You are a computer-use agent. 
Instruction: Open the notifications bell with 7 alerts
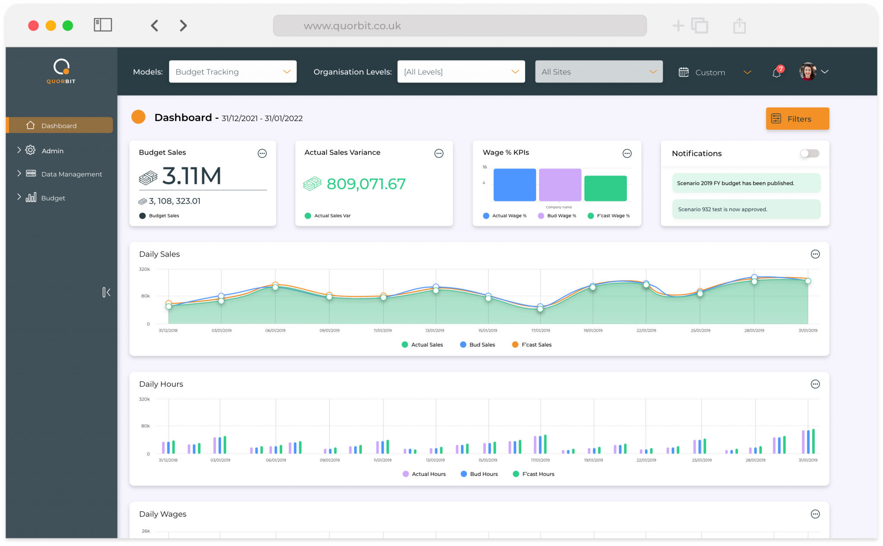(777, 72)
